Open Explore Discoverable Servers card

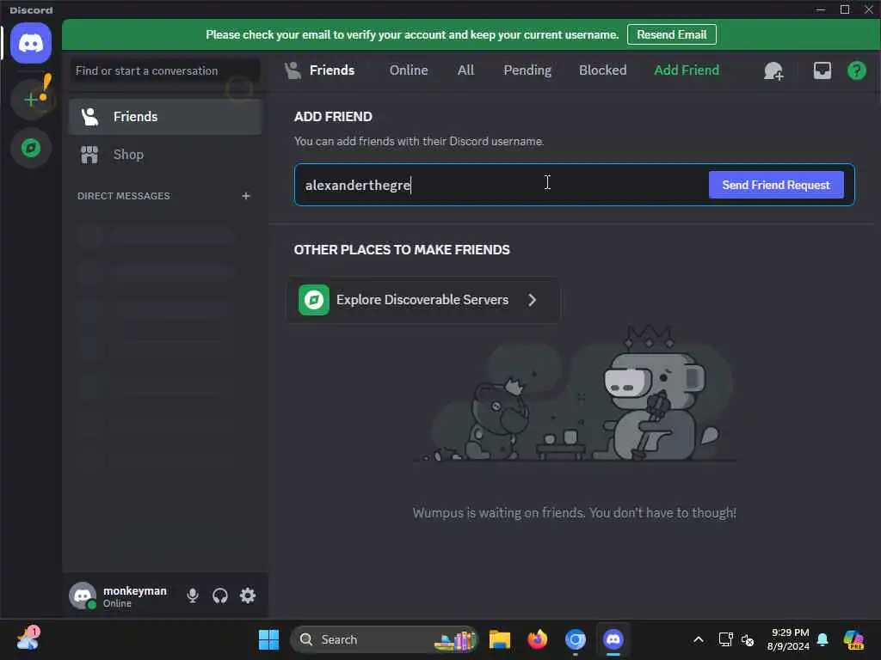point(423,300)
